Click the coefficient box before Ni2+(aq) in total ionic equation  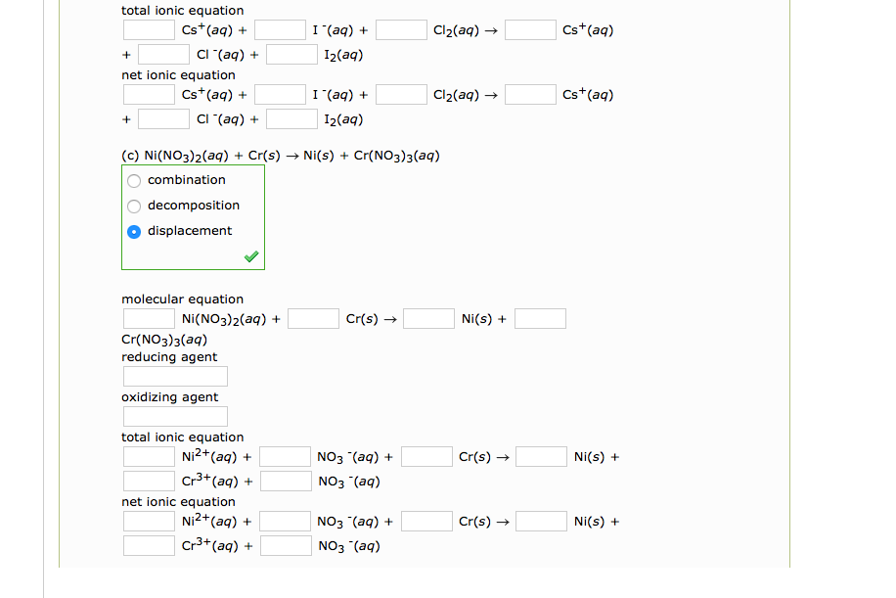148,456
